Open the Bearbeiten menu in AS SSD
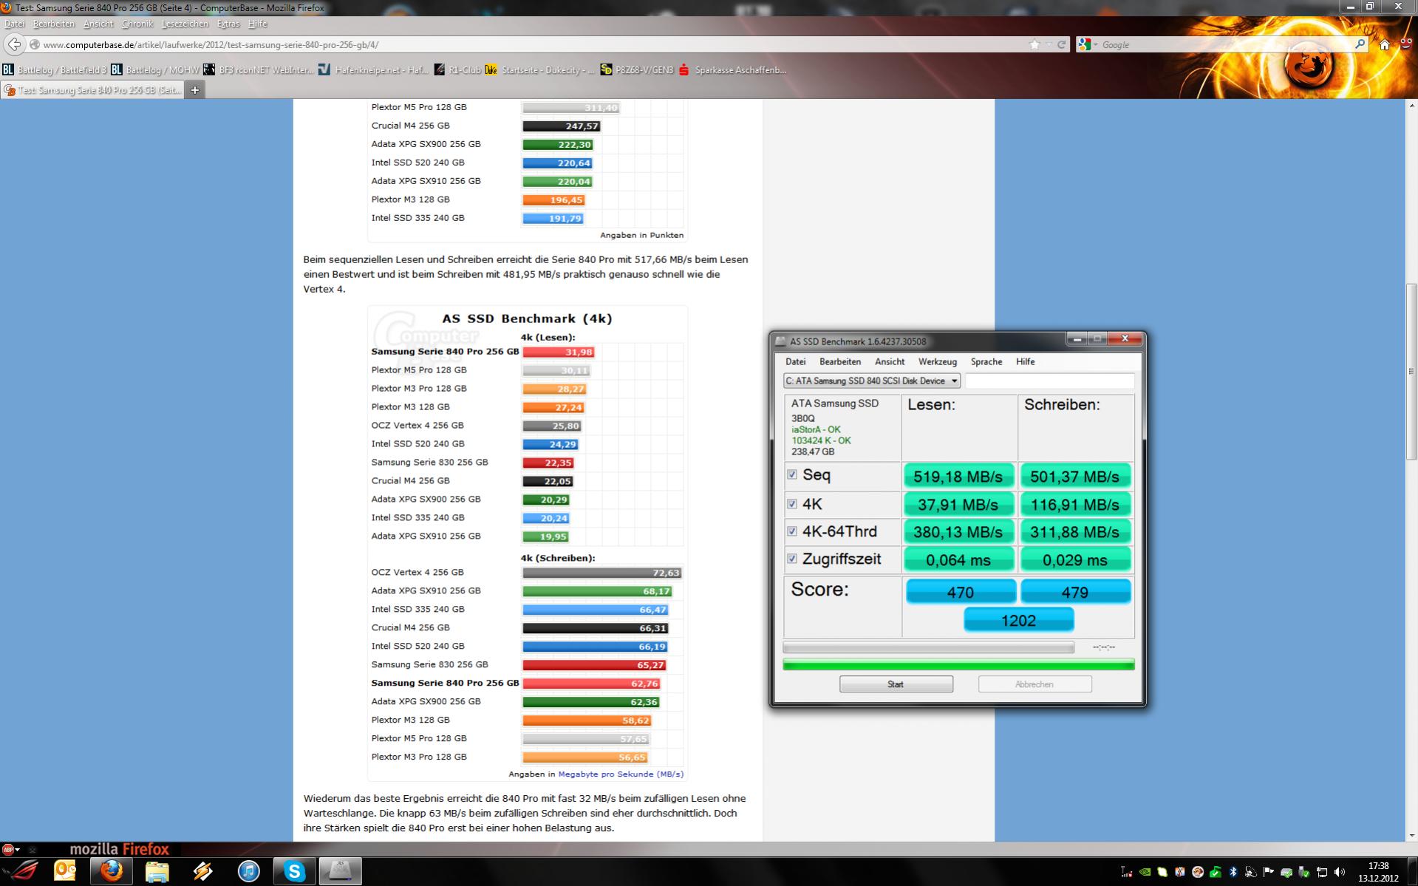 tap(840, 361)
